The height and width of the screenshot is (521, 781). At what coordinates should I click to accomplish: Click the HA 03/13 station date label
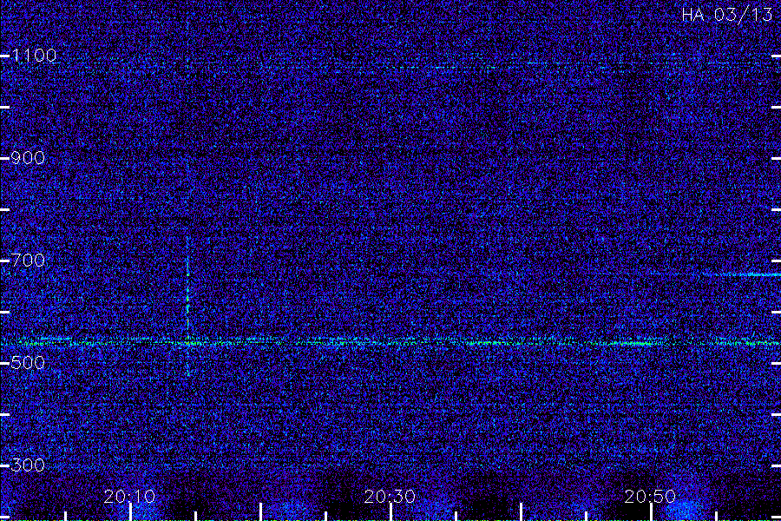[x=726, y=15]
